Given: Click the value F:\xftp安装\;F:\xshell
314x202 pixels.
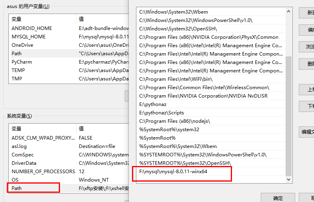Looking at the screenshot, I should click(104, 188).
